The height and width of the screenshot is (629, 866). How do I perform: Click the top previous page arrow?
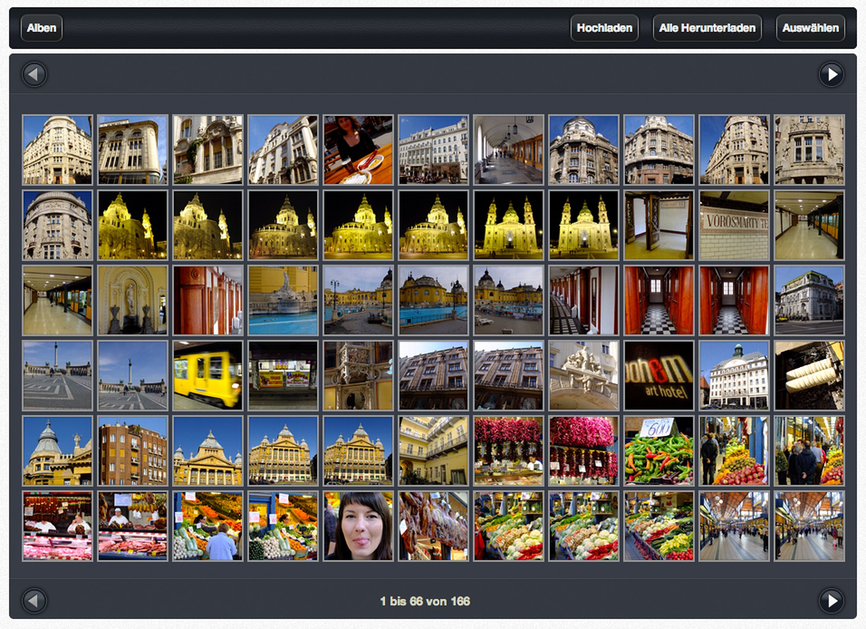pos(34,75)
